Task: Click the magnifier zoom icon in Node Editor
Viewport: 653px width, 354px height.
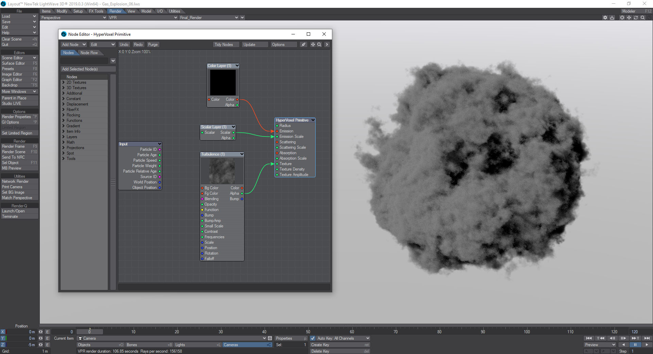Action: tap(319, 45)
